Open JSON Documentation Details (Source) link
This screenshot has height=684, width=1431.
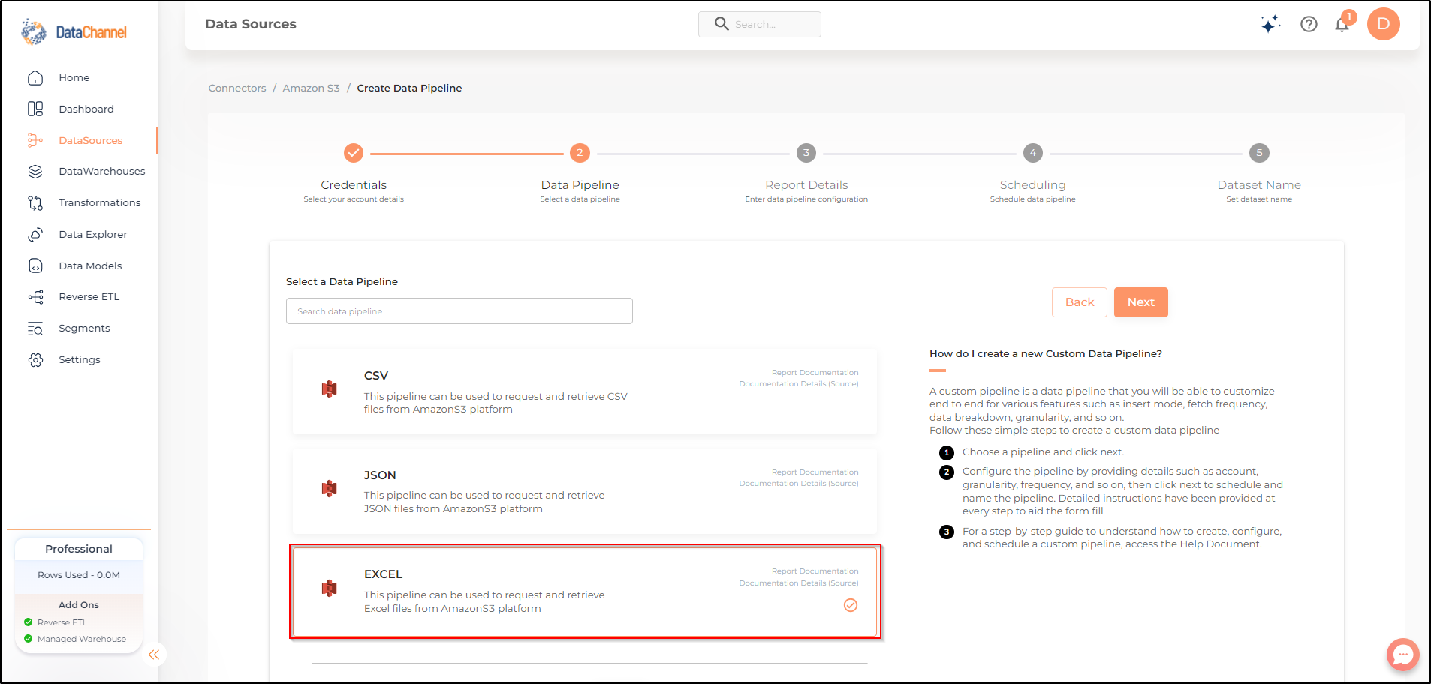pos(799,484)
